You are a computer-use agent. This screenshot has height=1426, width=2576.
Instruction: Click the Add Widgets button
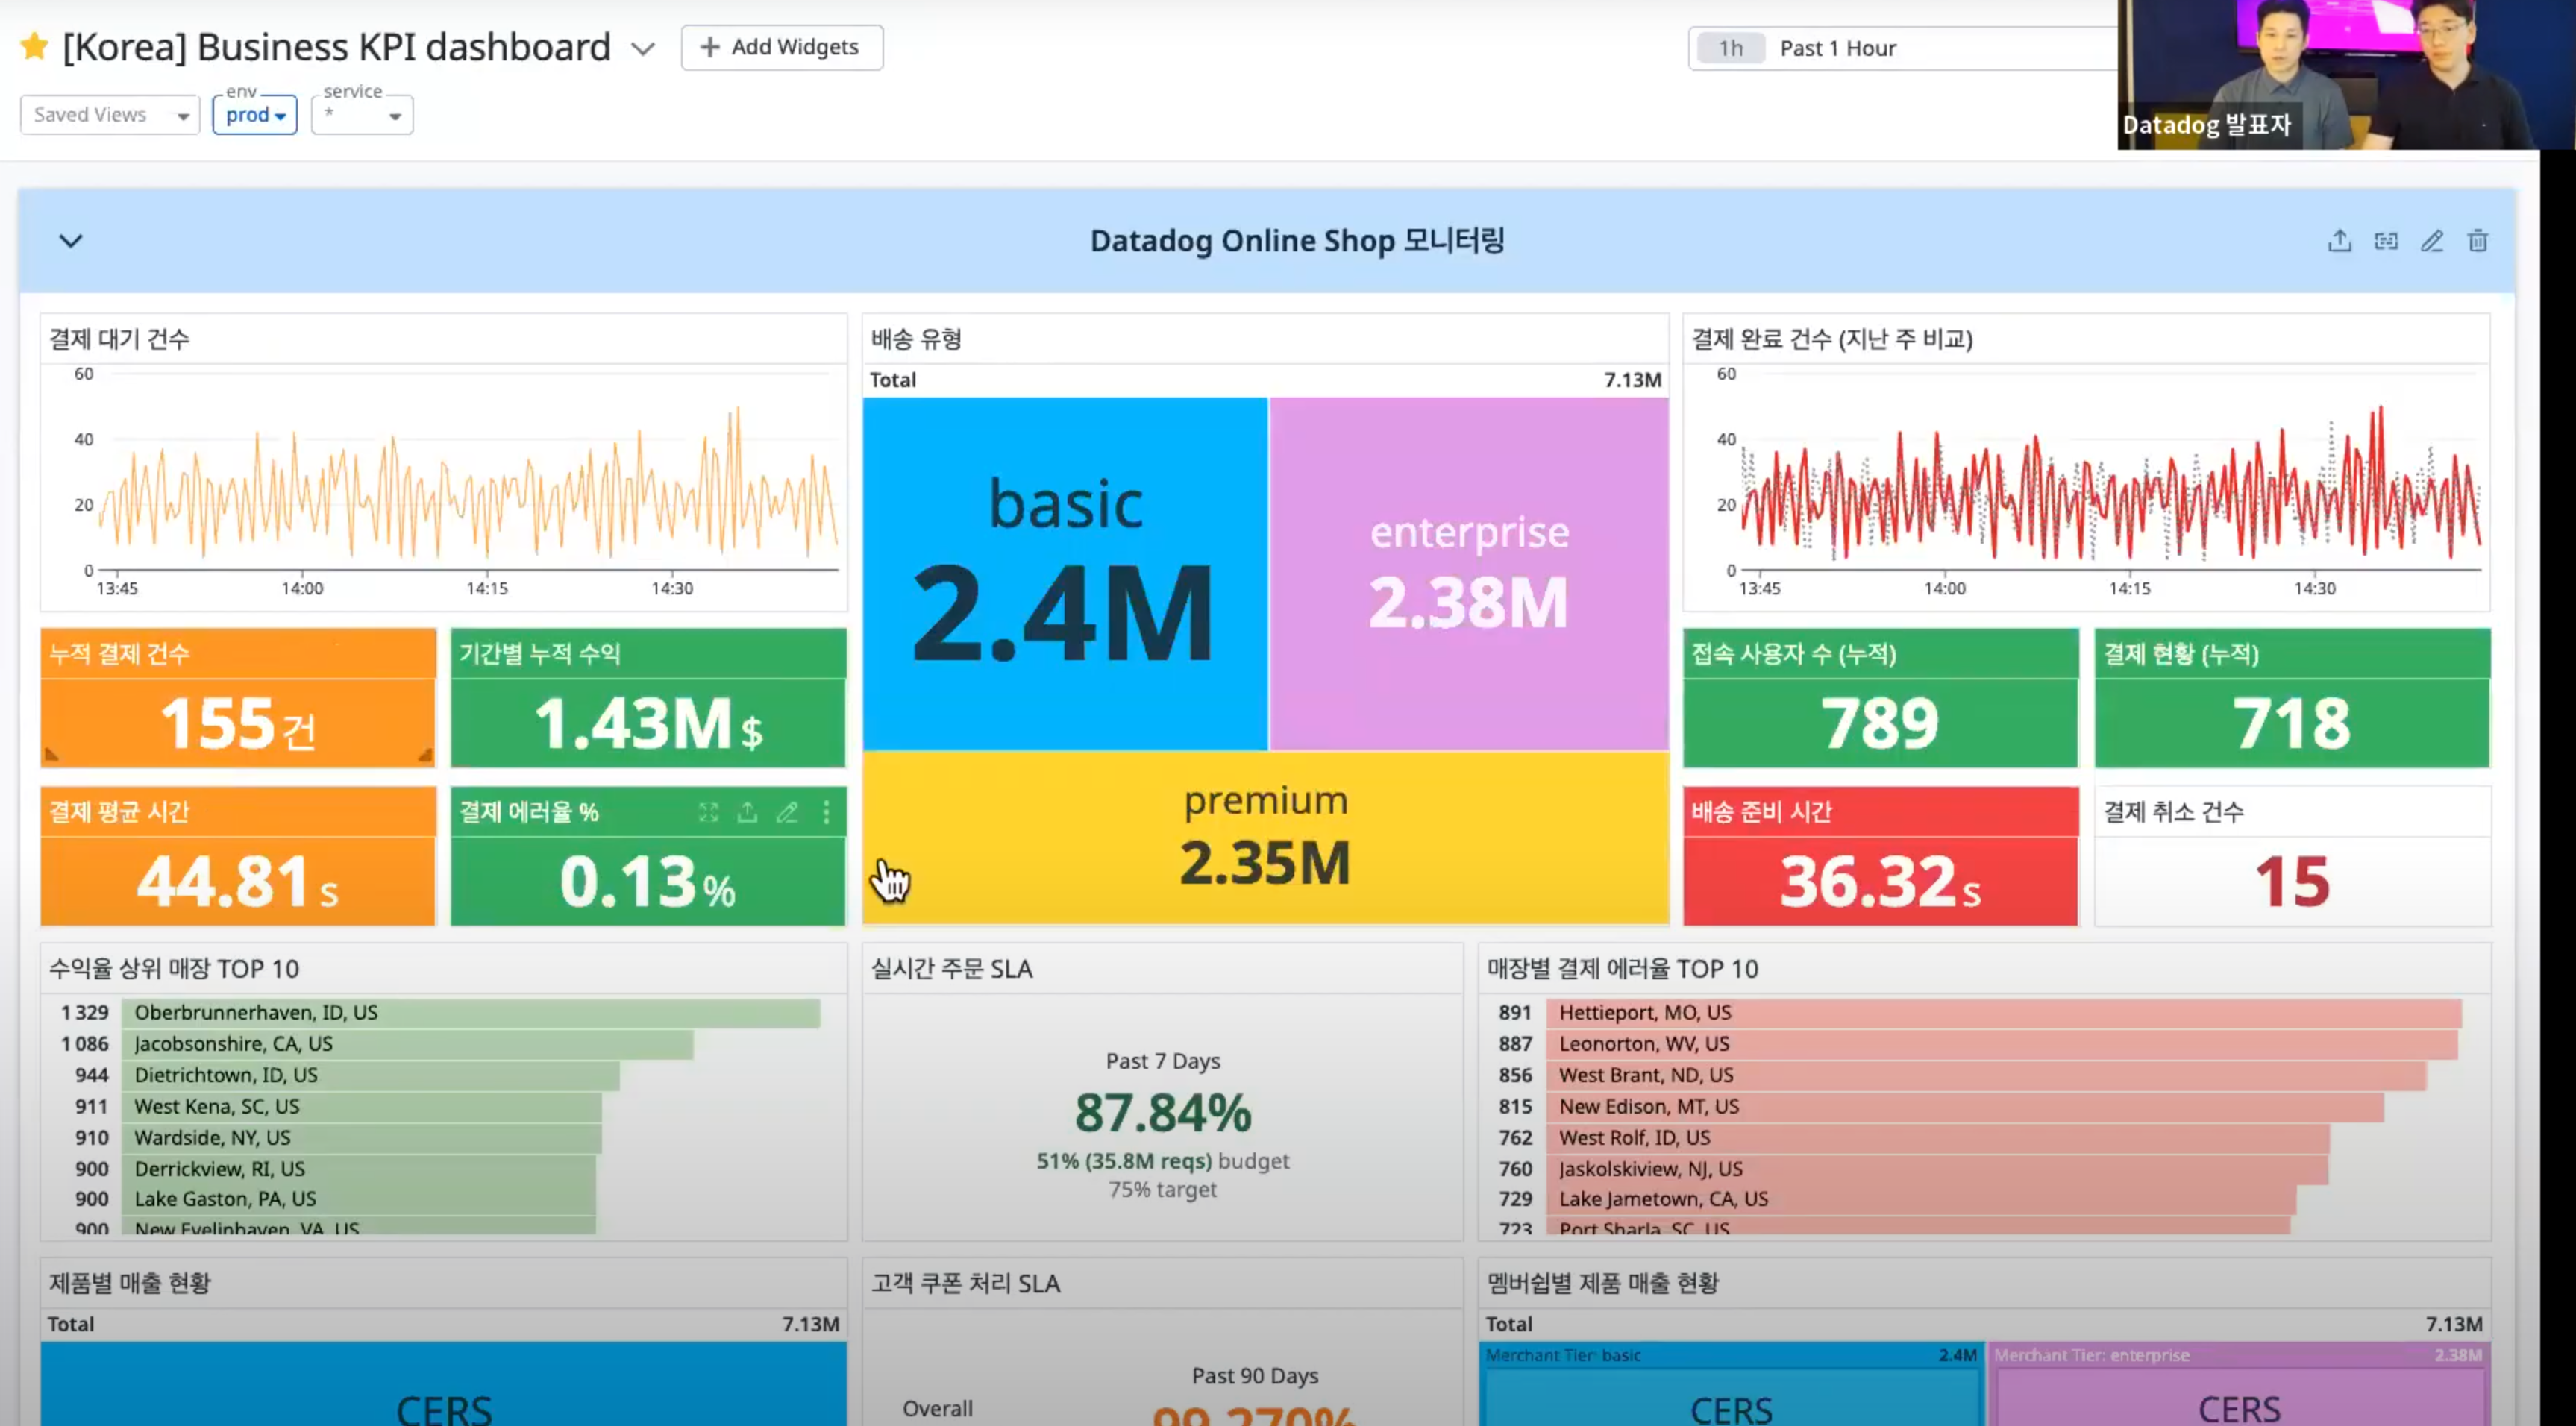(x=781, y=47)
